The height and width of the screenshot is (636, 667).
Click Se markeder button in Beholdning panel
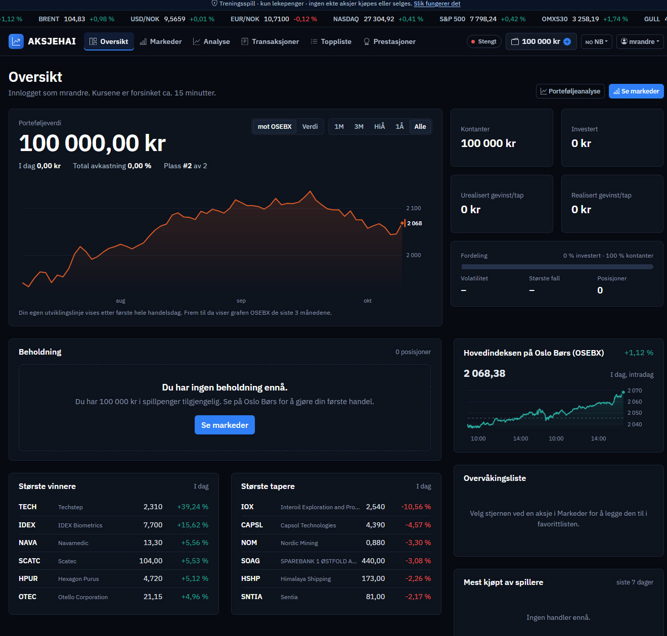click(225, 425)
